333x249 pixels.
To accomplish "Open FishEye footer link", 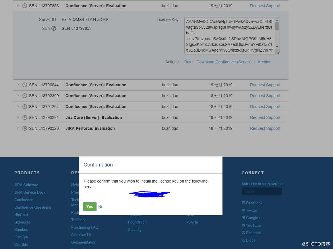I will click(21, 237).
